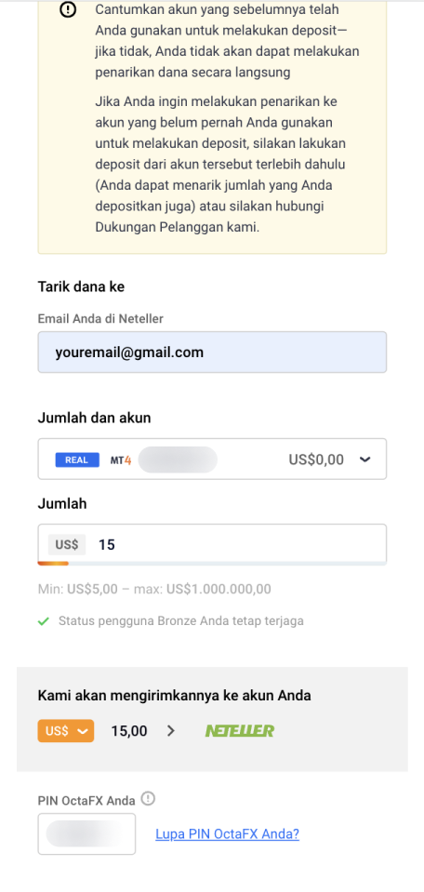Screen dimensions: 424x892
Task: Focus the Neteller email input field
Action: [x=212, y=353]
